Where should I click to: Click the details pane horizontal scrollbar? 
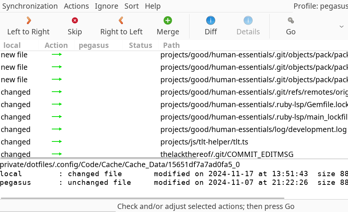[x=142, y=198]
